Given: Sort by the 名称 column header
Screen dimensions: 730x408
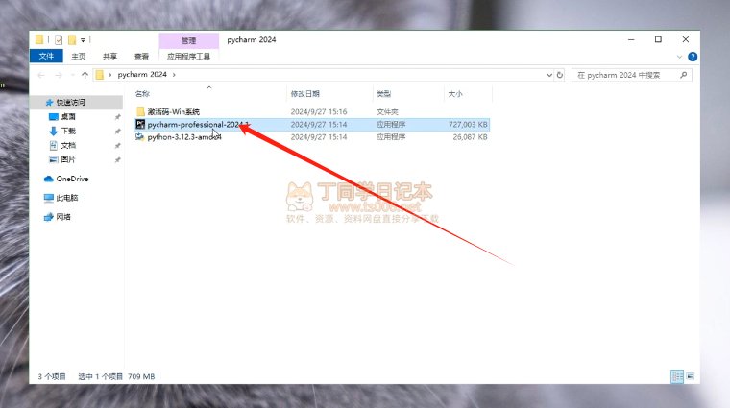Looking at the screenshot, I should [142, 94].
